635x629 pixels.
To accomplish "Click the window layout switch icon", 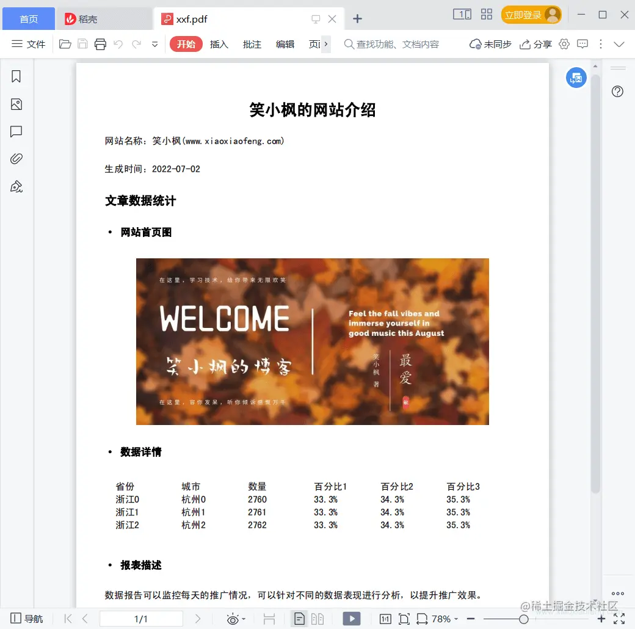I will click(462, 15).
